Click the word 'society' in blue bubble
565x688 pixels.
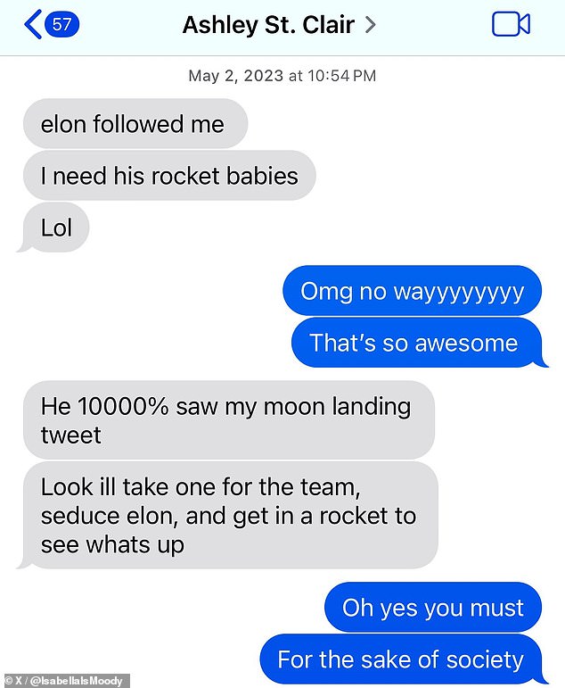point(485,660)
